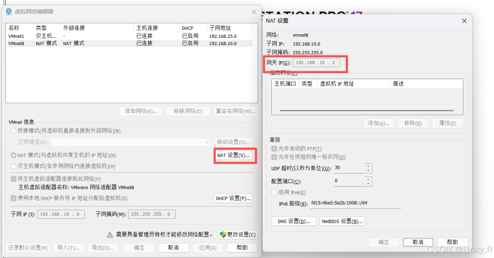This screenshot has width=494, height=258.
Task: Click 导出(X)... button
Action: (103, 247)
